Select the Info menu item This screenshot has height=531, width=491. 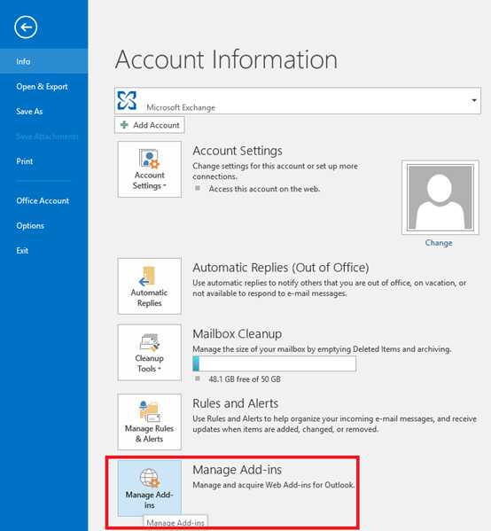click(44, 61)
